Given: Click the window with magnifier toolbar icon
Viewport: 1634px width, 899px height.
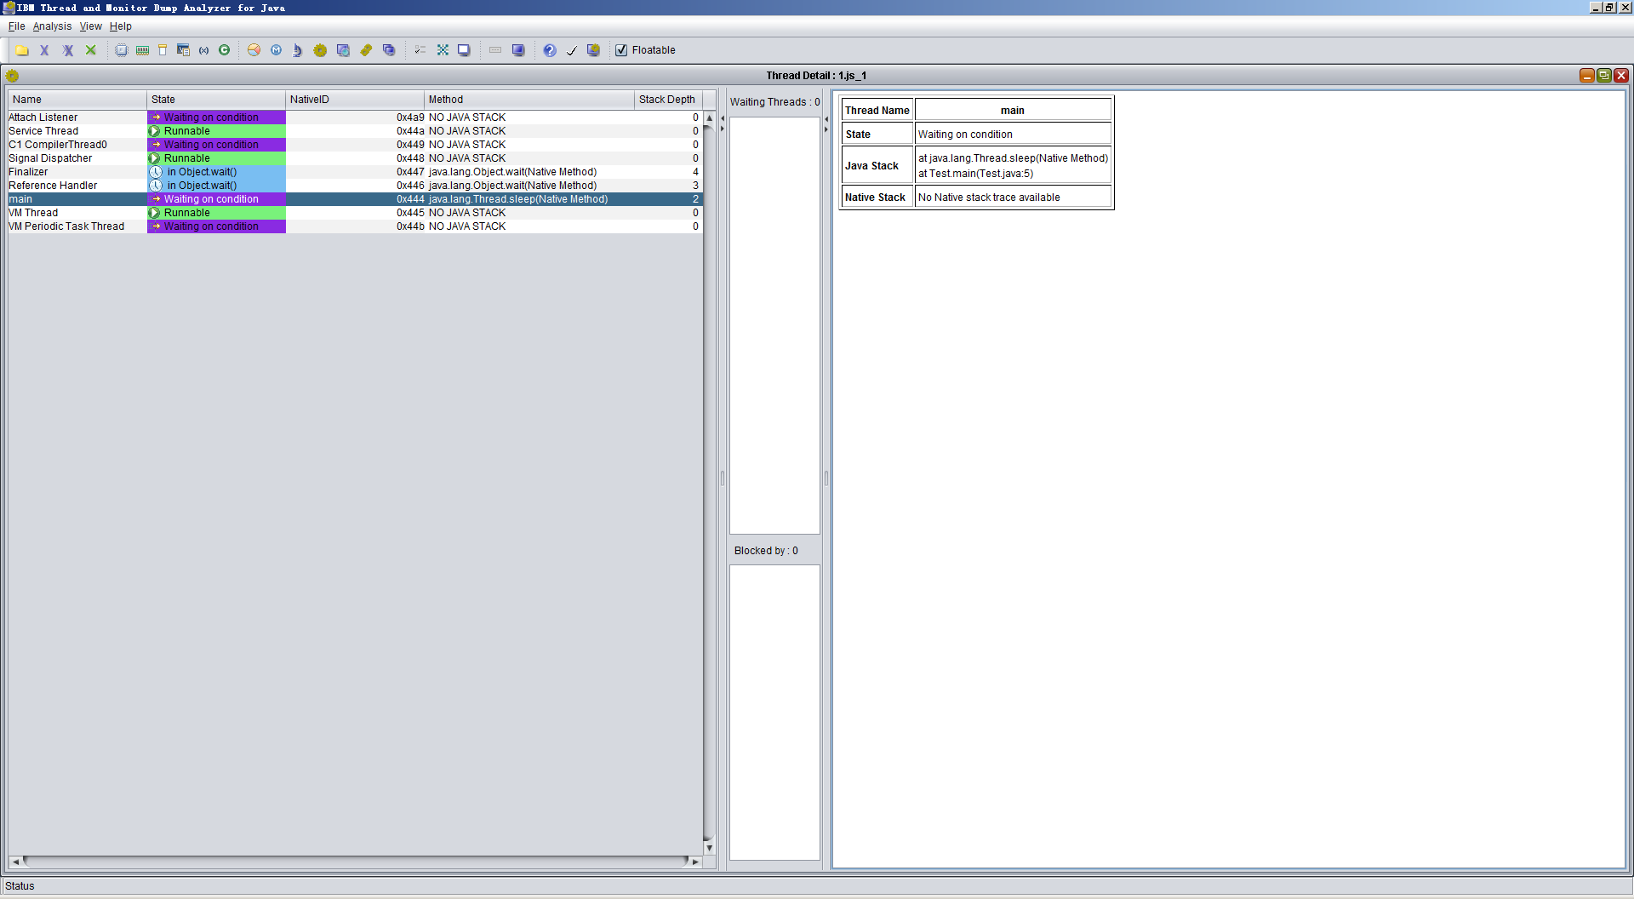Looking at the screenshot, I should 343,50.
